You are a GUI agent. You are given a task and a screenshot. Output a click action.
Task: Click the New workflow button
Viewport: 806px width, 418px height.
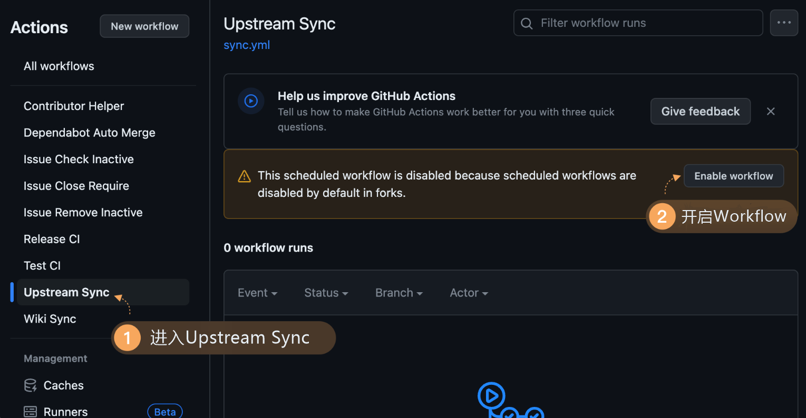(144, 26)
